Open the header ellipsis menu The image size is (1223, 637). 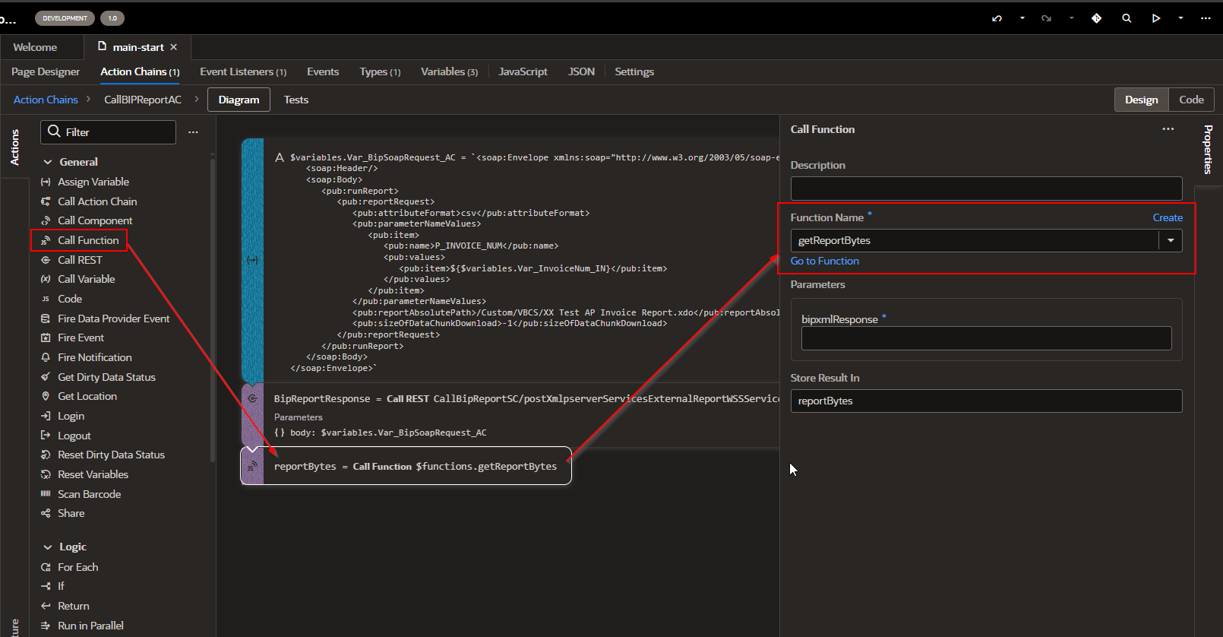tap(1206, 18)
